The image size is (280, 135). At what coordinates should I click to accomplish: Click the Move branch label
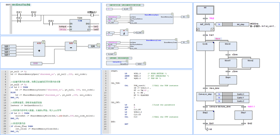pyautogui.click(x=218, y=39)
